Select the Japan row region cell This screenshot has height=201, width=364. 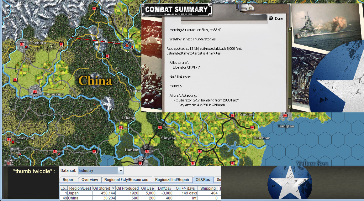pos(80,193)
